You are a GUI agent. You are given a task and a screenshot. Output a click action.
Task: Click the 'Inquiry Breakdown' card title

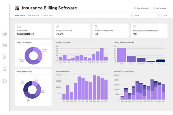pyautogui.click(x=25, y=42)
